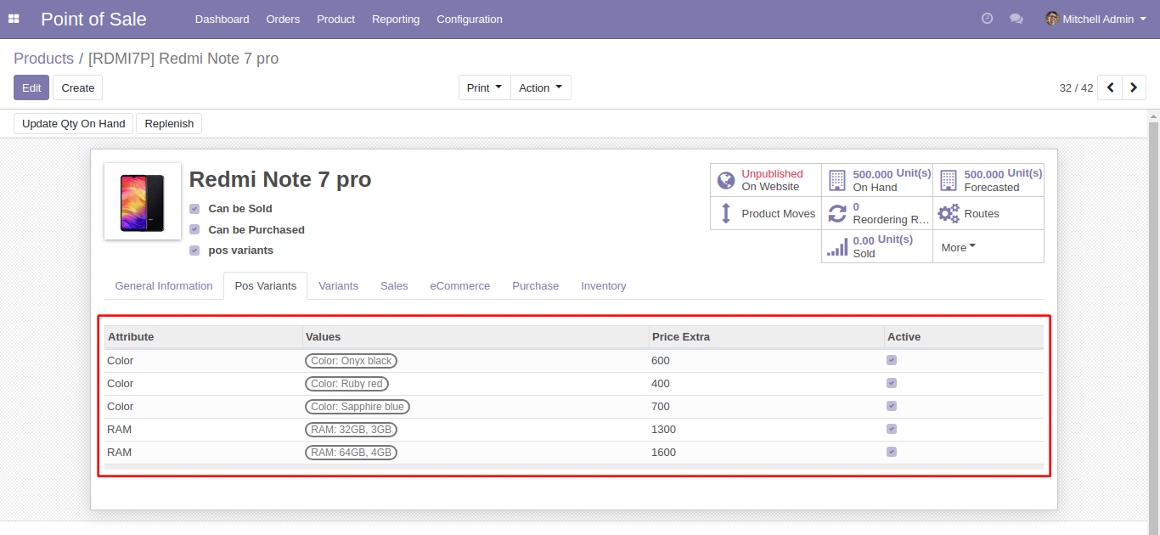1160x535 pixels.
Task: Go to next product record arrow
Action: (x=1134, y=87)
